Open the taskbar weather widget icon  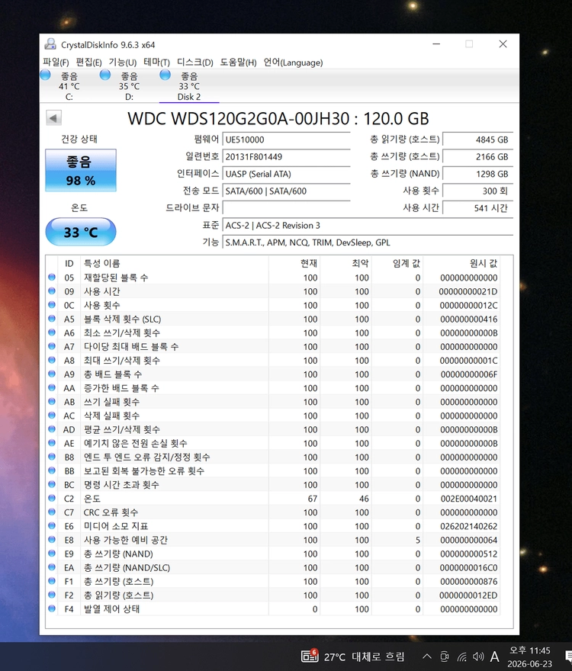click(x=310, y=656)
